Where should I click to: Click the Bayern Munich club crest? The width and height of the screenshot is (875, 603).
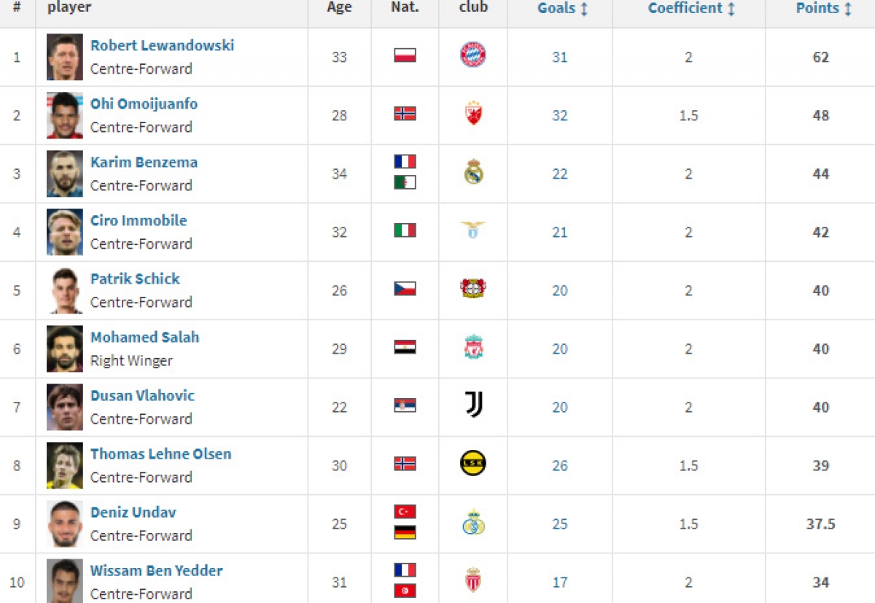pos(473,55)
